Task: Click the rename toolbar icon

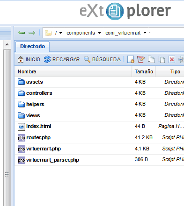Action: 181,59
